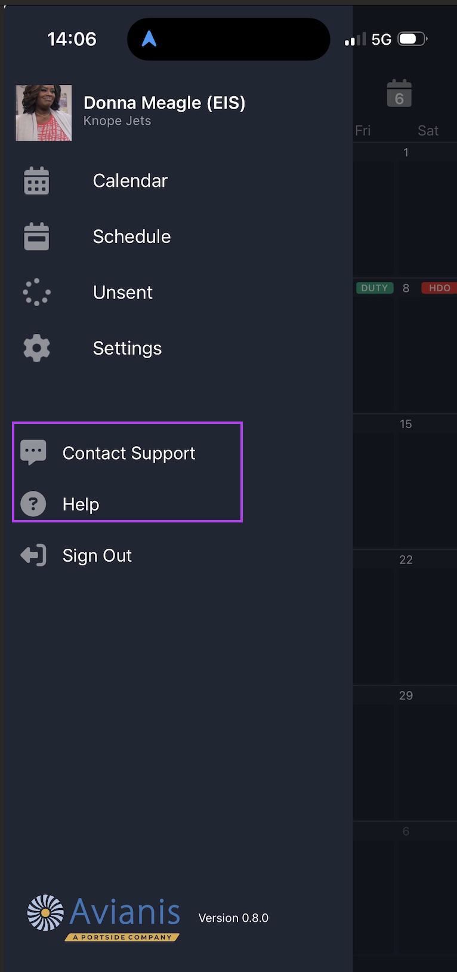Image resolution: width=457 pixels, height=972 pixels.
Task: Tap the Unsent spinner icon
Action: click(x=36, y=293)
